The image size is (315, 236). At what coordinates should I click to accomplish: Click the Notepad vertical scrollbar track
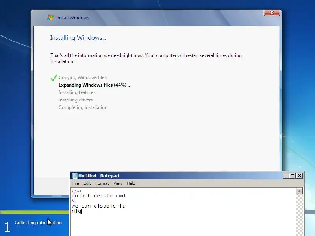pos(300,215)
